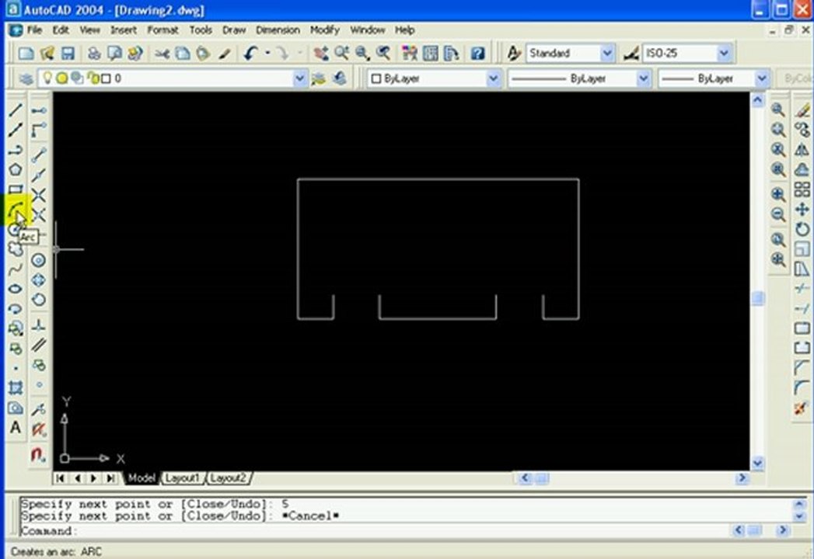Choose the Snap to Center icon
Image resolution: width=814 pixels, height=559 pixels.
coord(39,260)
